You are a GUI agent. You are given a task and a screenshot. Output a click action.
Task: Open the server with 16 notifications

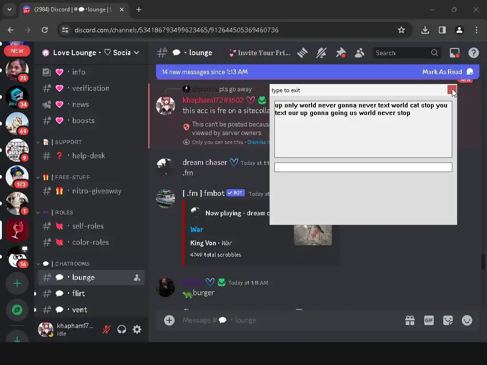click(x=17, y=257)
